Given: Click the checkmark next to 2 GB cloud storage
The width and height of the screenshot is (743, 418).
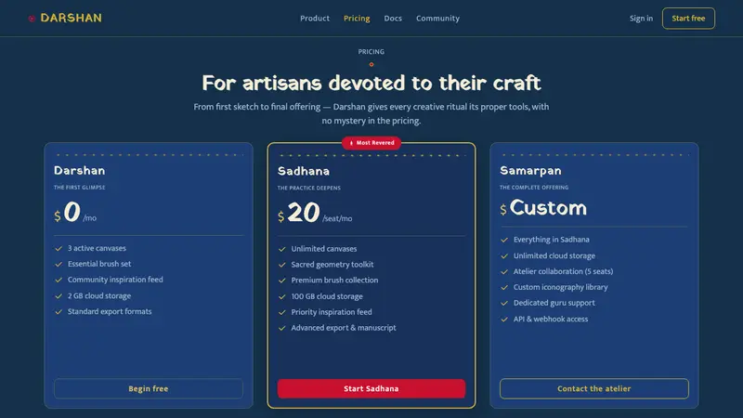Looking at the screenshot, I should coord(59,296).
